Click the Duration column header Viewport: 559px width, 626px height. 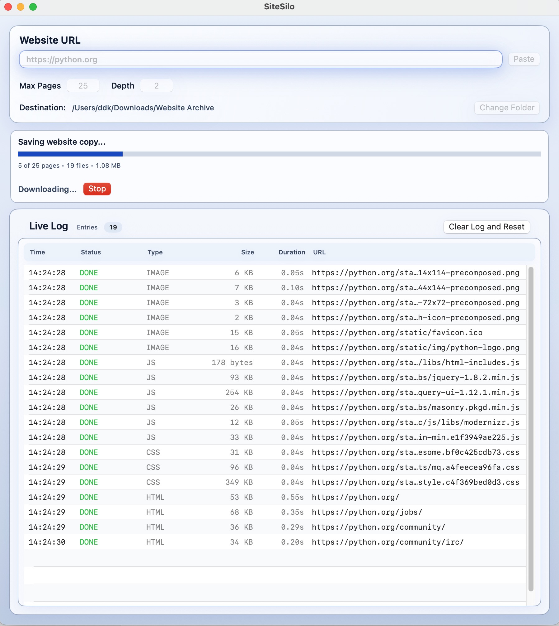[x=292, y=252]
